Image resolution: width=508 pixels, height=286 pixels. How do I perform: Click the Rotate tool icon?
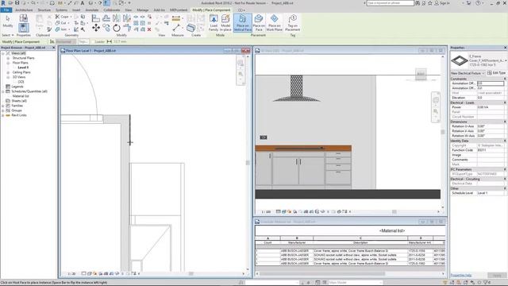[117, 29]
